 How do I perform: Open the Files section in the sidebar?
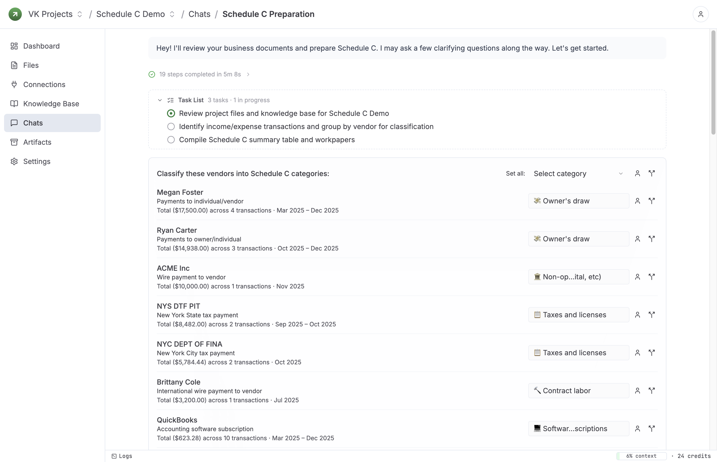pyautogui.click(x=31, y=65)
